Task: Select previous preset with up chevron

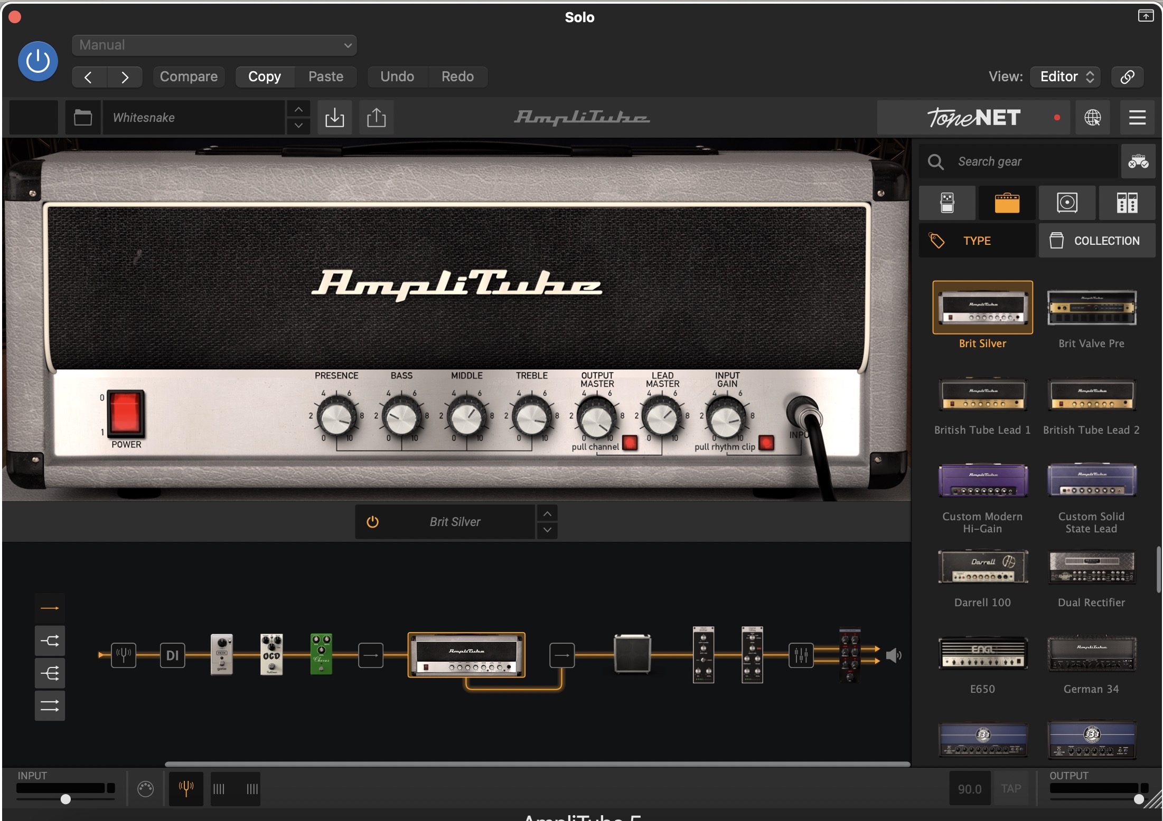Action: point(298,109)
